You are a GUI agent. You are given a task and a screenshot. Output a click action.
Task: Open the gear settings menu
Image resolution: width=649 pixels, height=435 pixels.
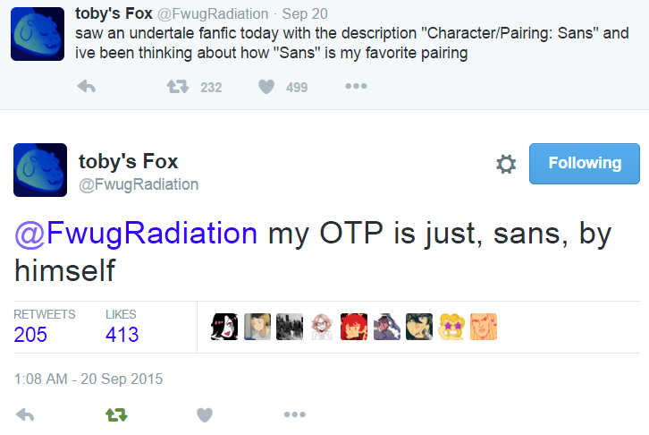pyautogui.click(x=506, y=164)
